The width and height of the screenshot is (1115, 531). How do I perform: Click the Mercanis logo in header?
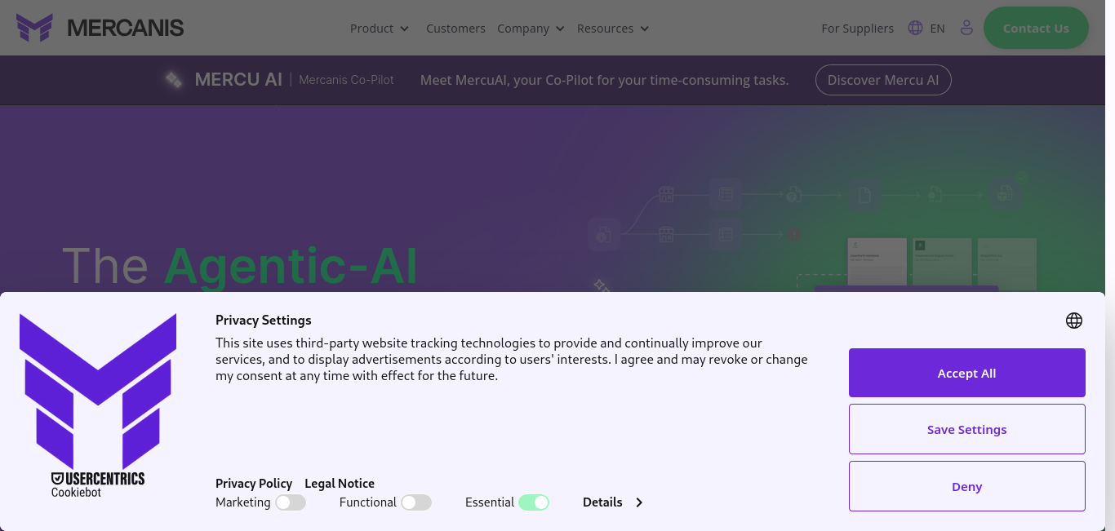(100, 28)
